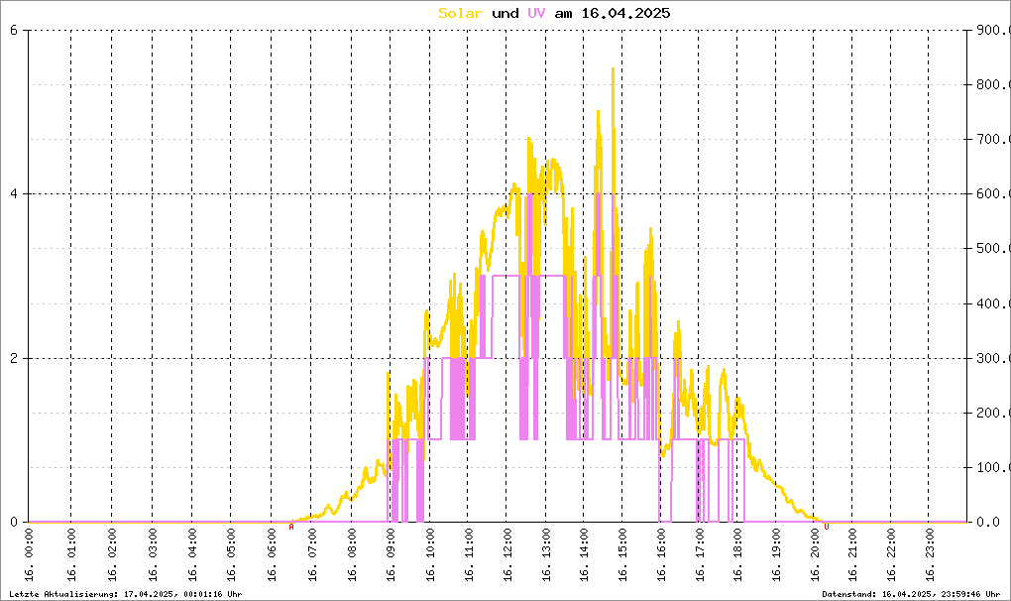The height and width of the screenshot is (601, 1011).
Task: Click the red sunset marker "U"
Action: click(827, 527)
